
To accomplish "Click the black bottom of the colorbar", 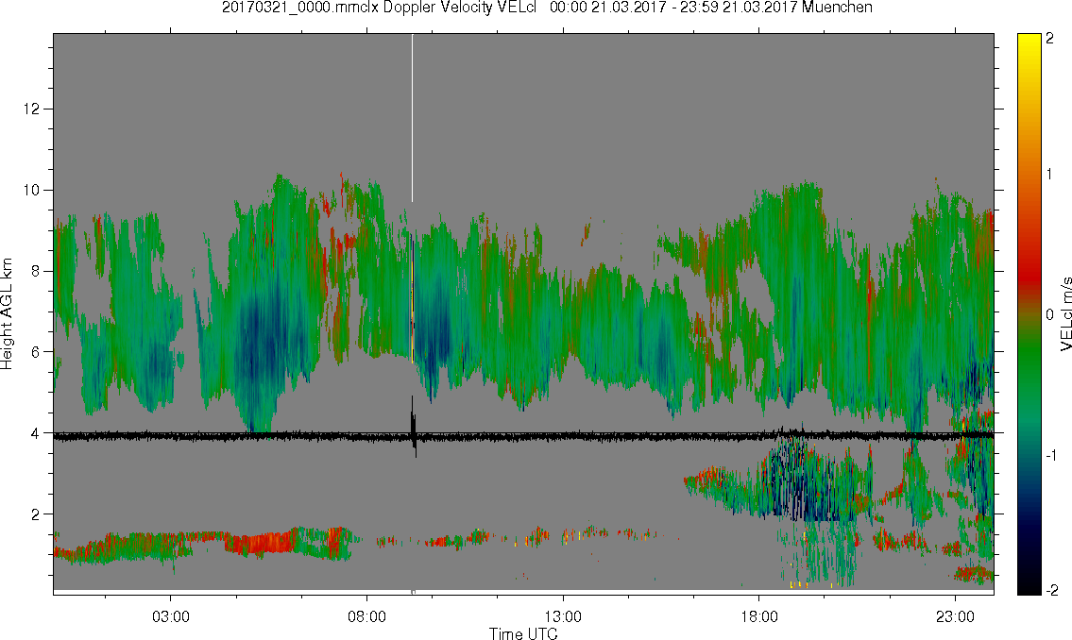I will pyautogui.click(x=1029, y=584).
